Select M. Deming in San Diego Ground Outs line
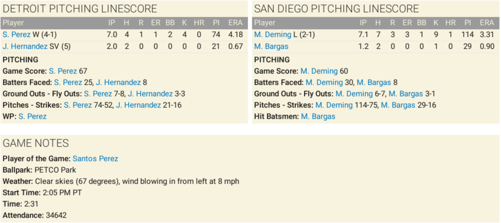The height and width of the screenshot is (223, 501). click(354, 94)
